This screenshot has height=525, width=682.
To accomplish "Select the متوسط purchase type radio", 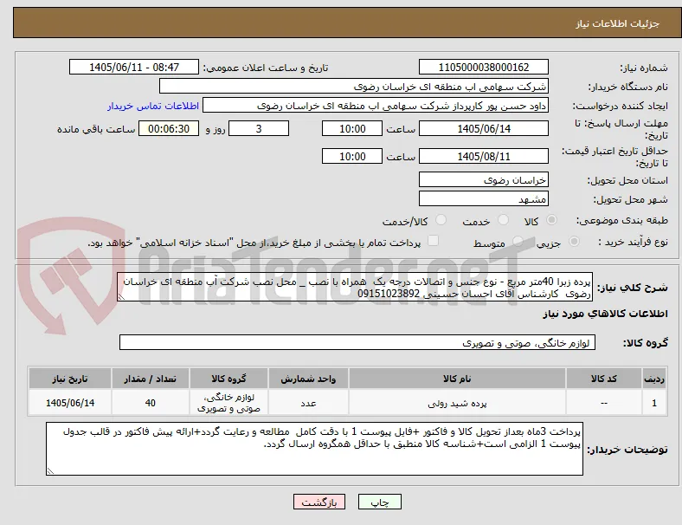I will coord(518,241).
